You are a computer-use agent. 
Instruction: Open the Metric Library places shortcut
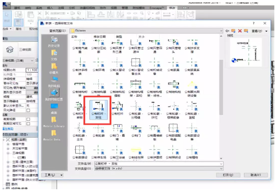point(54,122)
